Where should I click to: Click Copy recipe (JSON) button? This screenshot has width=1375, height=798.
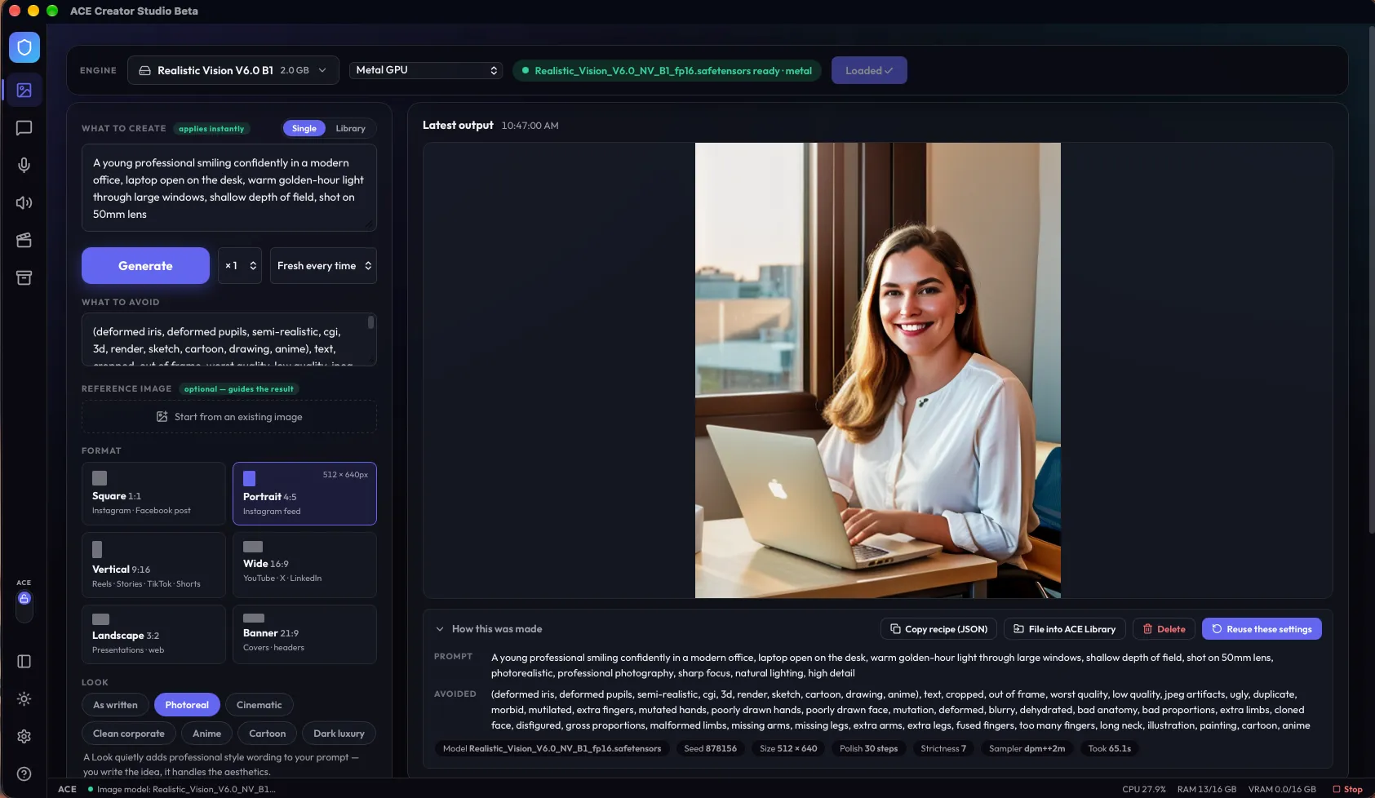coord(938,629)
